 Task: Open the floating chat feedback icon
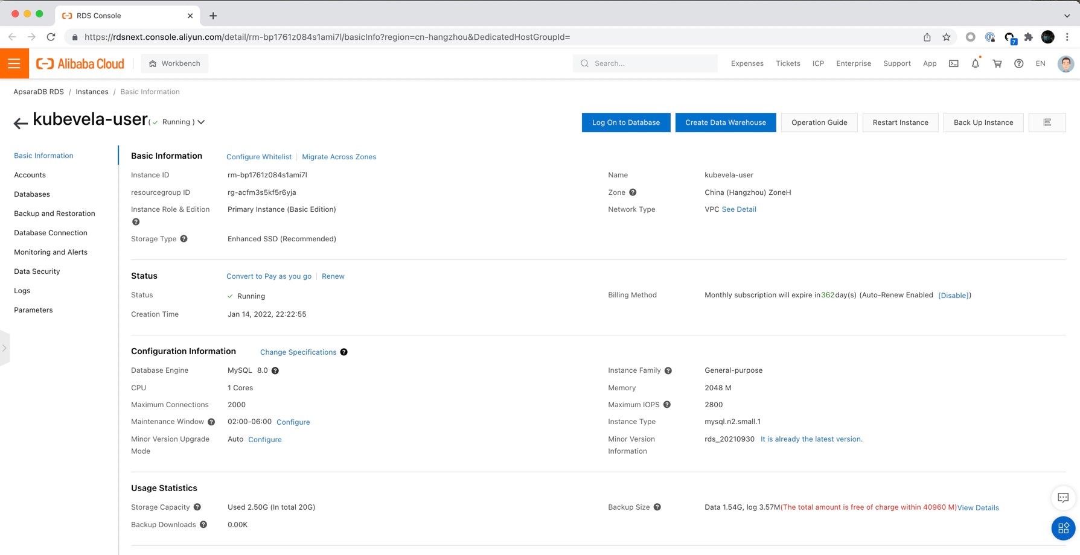point(1062,498)
